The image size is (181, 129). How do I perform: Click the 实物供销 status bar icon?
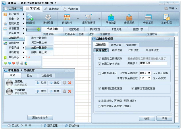(x=66, y=126)
